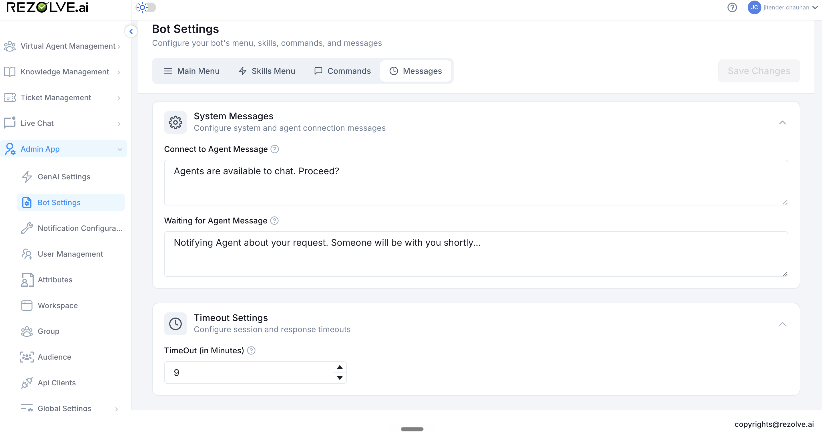Click the TimeOut minutes input field
822x432 pixels.
(249, 372)
